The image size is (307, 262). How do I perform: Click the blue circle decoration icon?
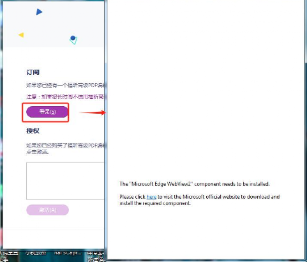73,38
